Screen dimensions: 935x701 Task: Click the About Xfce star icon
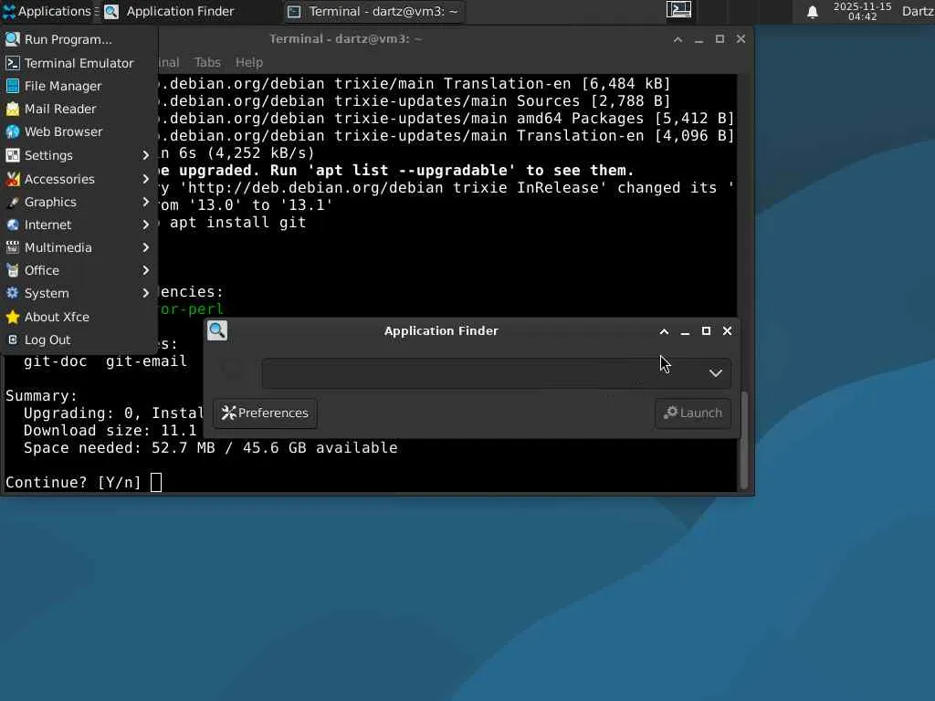(x=13, y=317)
